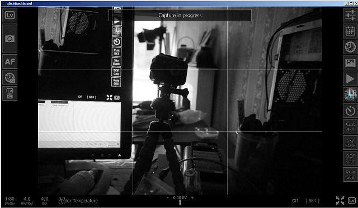Click the camera capture button
358x208 pixels.
click(x=10, y=39)
